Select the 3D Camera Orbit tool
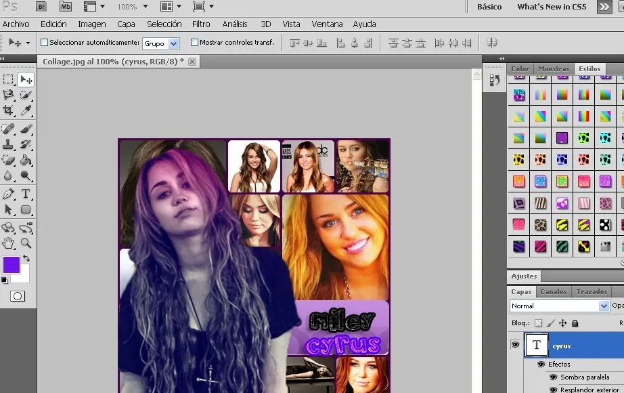 pyautogui.click(x=26, y=228)
